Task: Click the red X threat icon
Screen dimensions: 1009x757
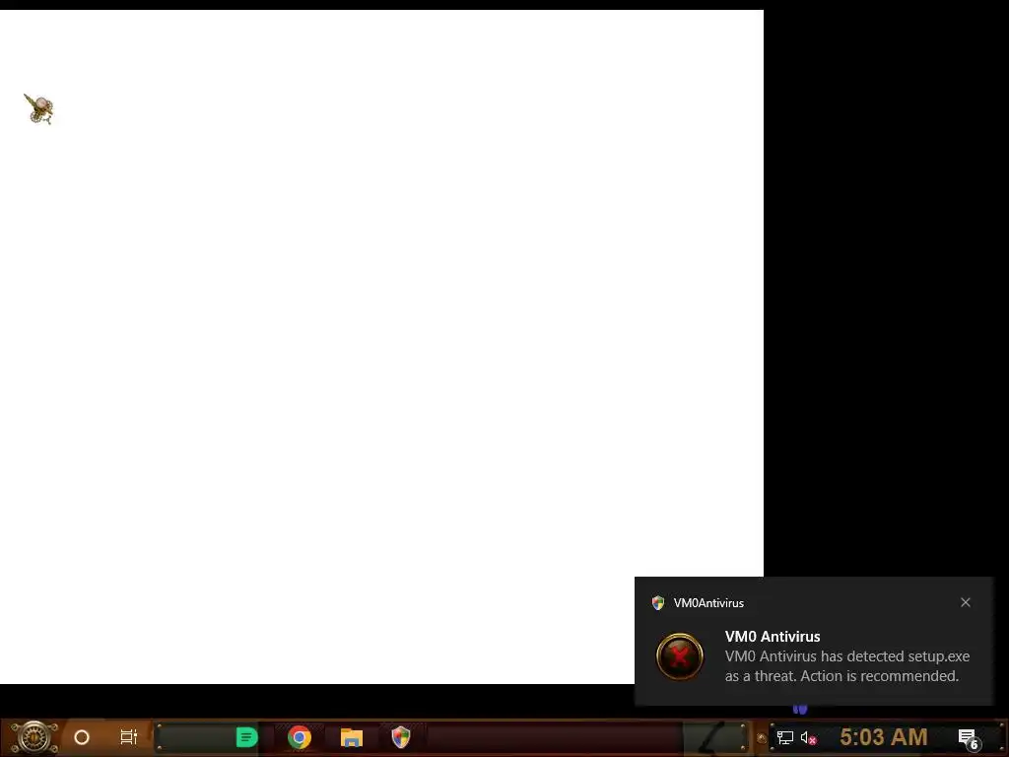Action: pos(680,656)
